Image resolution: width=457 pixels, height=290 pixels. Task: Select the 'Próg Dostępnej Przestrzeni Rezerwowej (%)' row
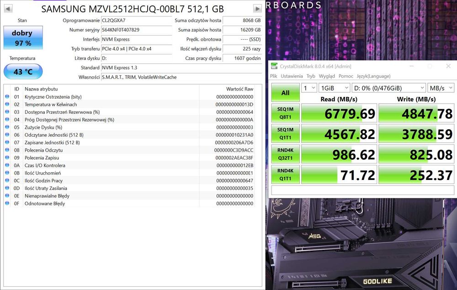129,120
